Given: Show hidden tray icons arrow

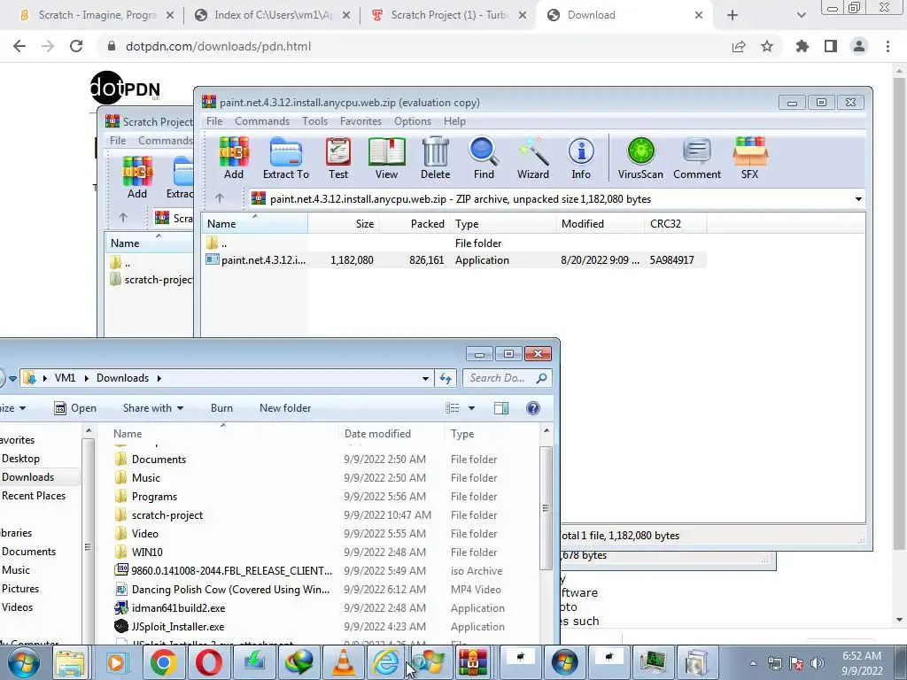Looking at the screenshot, I should click(x=753, y=663).
